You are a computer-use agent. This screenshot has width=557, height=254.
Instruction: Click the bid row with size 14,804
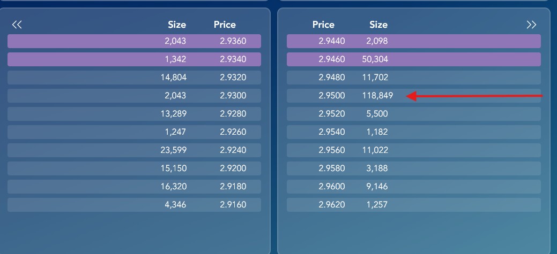click(134, 77)
